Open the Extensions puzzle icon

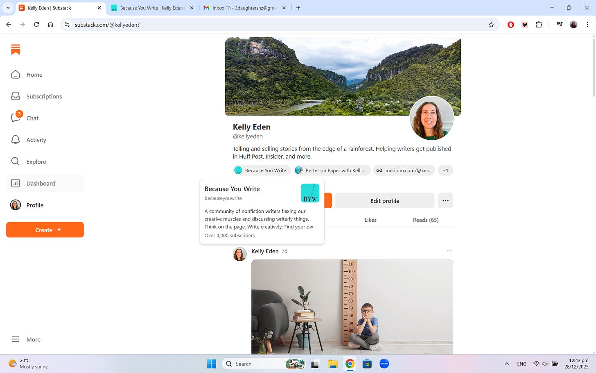[539, 25]
